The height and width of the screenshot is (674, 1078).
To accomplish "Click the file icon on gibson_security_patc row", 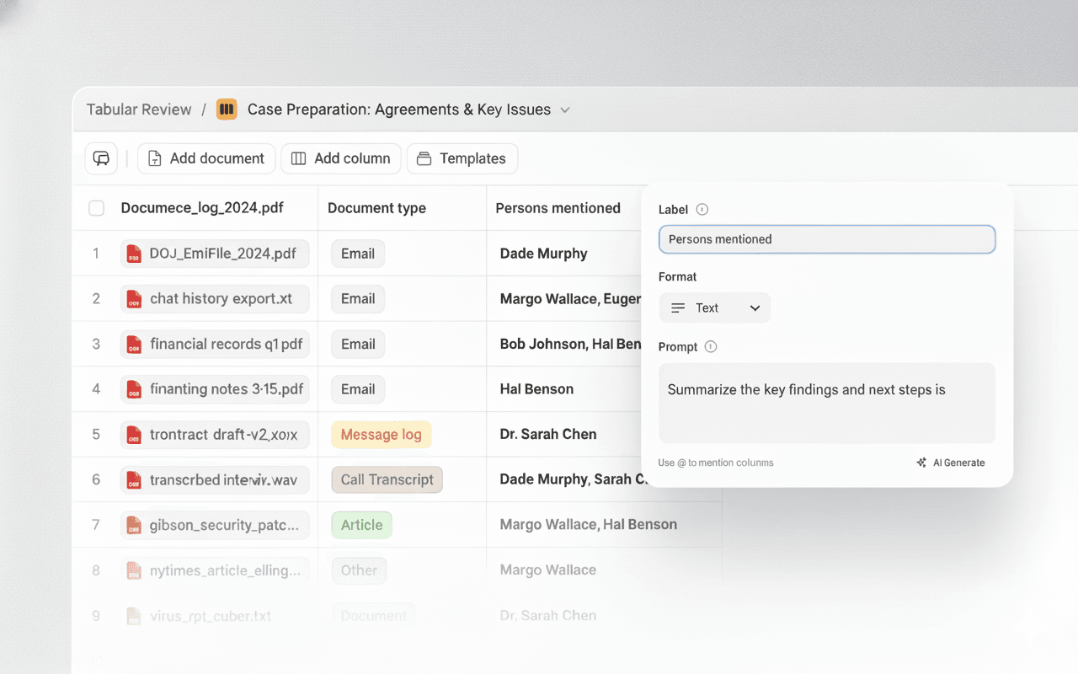I will (132, 525).
